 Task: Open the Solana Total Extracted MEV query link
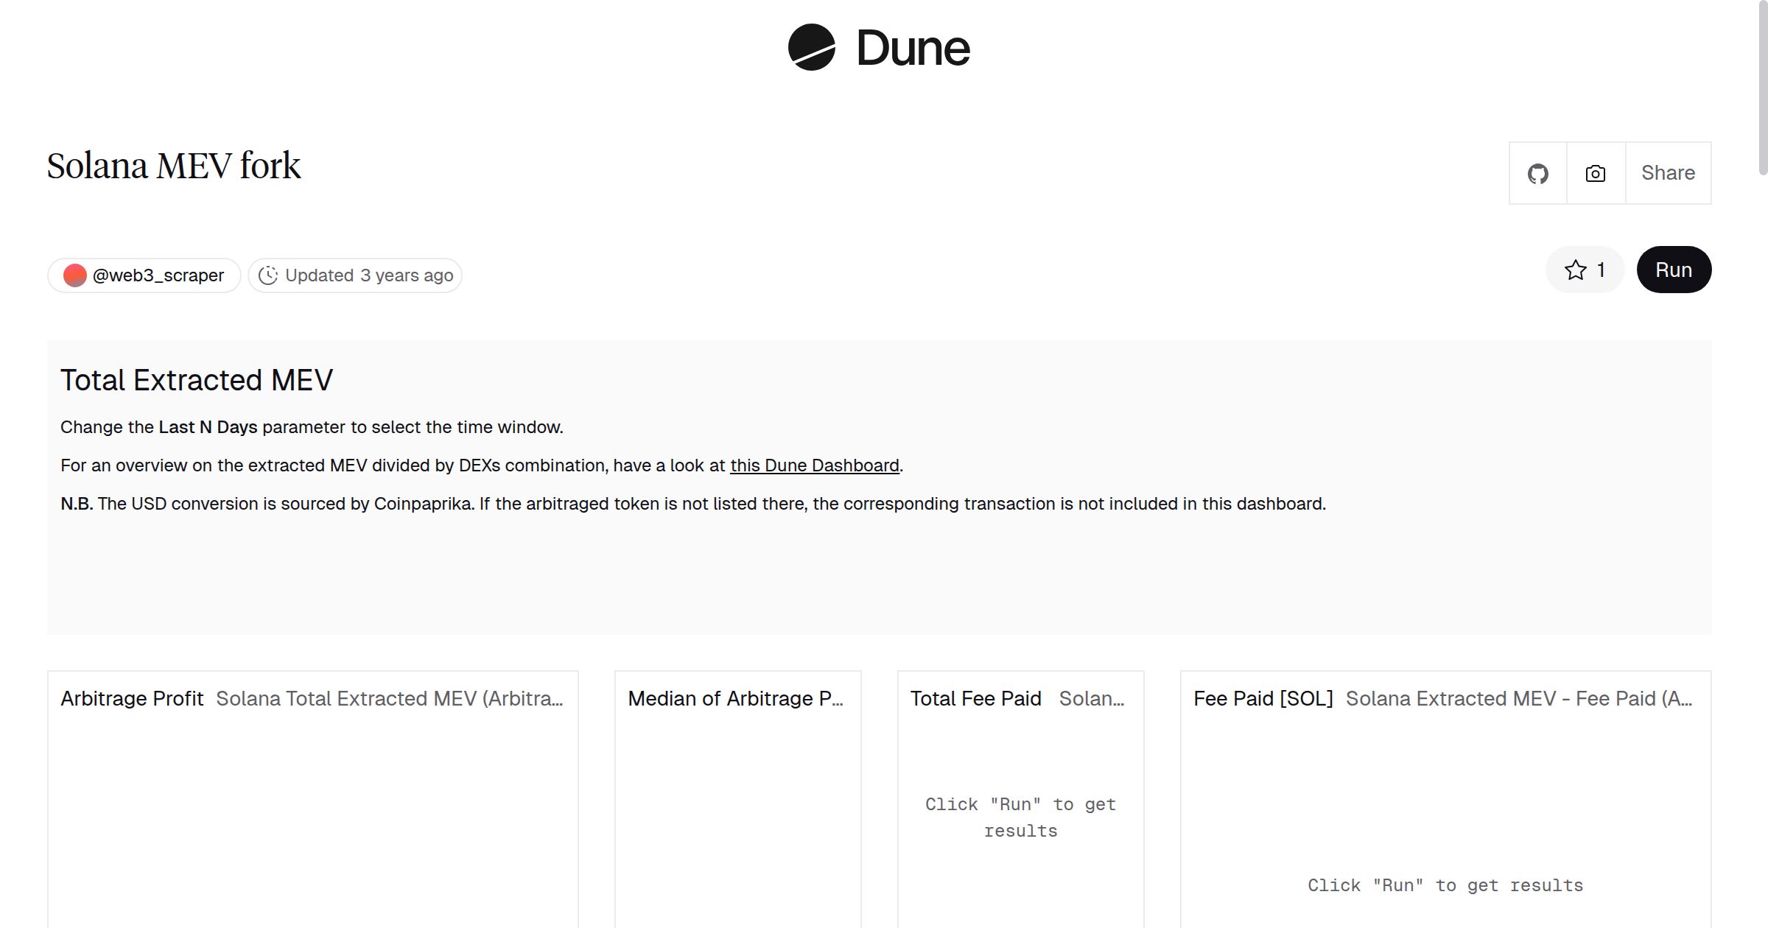(x=389, y=698)
